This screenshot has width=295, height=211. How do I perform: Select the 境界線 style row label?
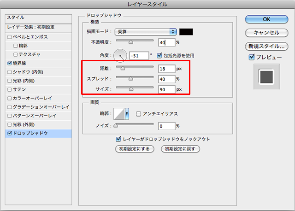click(19, 63)
